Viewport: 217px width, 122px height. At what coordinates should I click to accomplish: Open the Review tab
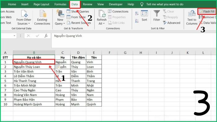pos(88,4)
